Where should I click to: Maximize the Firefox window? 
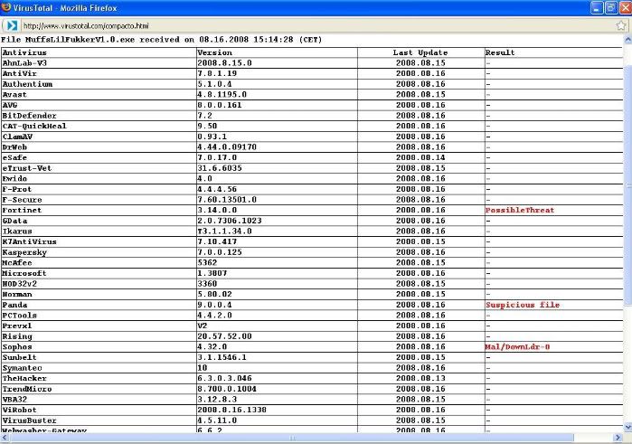click(611, 7)
